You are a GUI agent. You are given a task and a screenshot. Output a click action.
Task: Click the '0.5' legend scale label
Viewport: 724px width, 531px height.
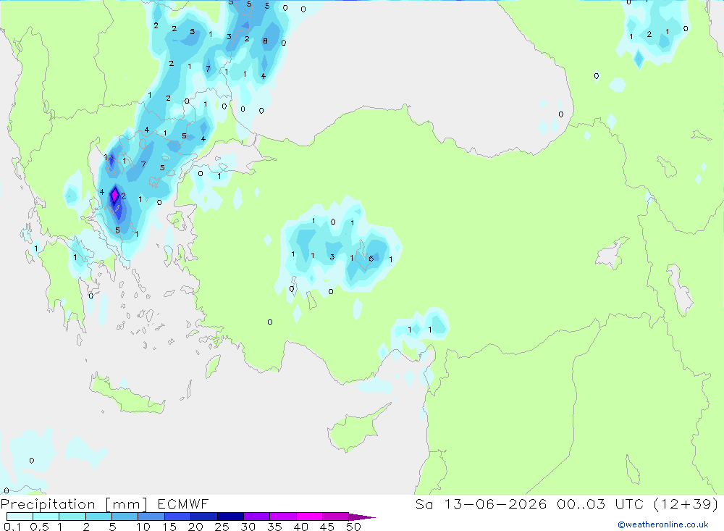[39, 527]
